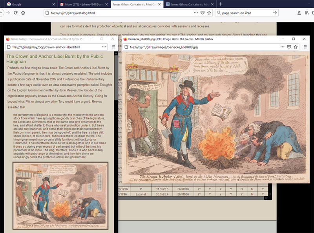Open page actions in catalog address bar
This screenshot has height=233, width=314.
pyautogui.click(x=196, y=13)
